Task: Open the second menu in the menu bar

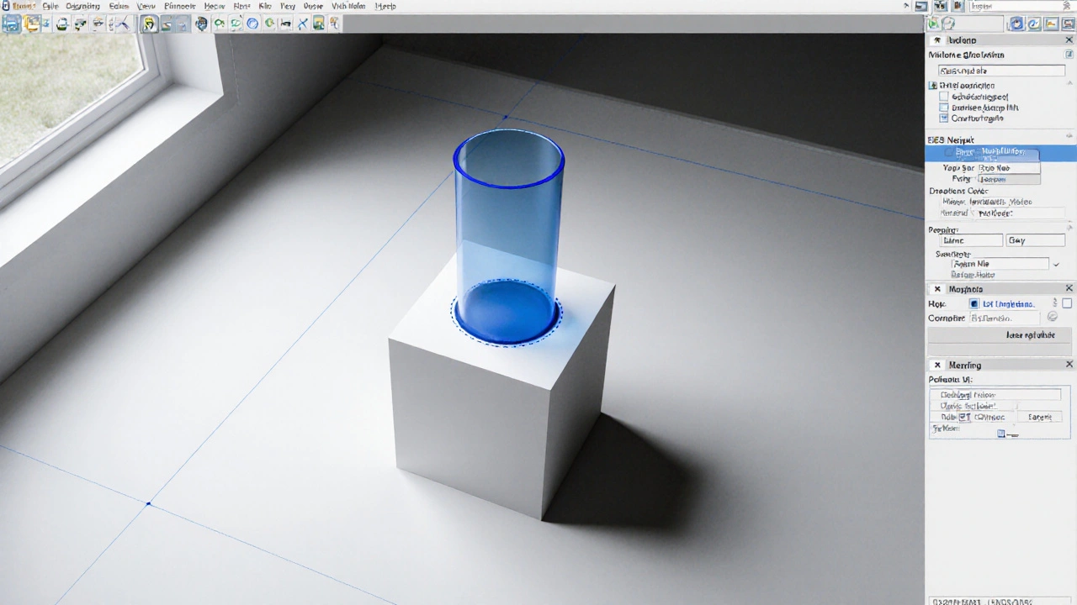Action: click(x=50, y=6)
